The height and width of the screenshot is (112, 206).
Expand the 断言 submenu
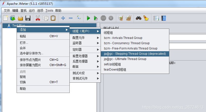[85, 67]
